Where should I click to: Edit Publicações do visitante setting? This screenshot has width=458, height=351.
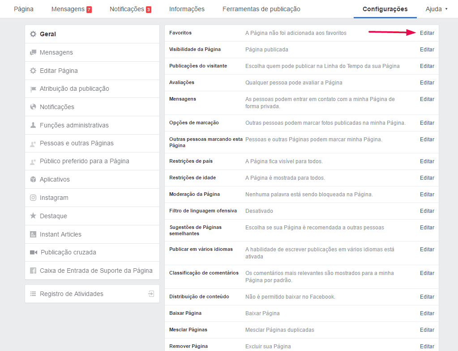click(x=427, y=66)
